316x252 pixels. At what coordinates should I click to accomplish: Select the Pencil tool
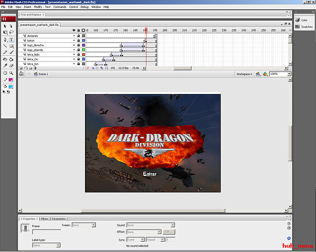5,52
